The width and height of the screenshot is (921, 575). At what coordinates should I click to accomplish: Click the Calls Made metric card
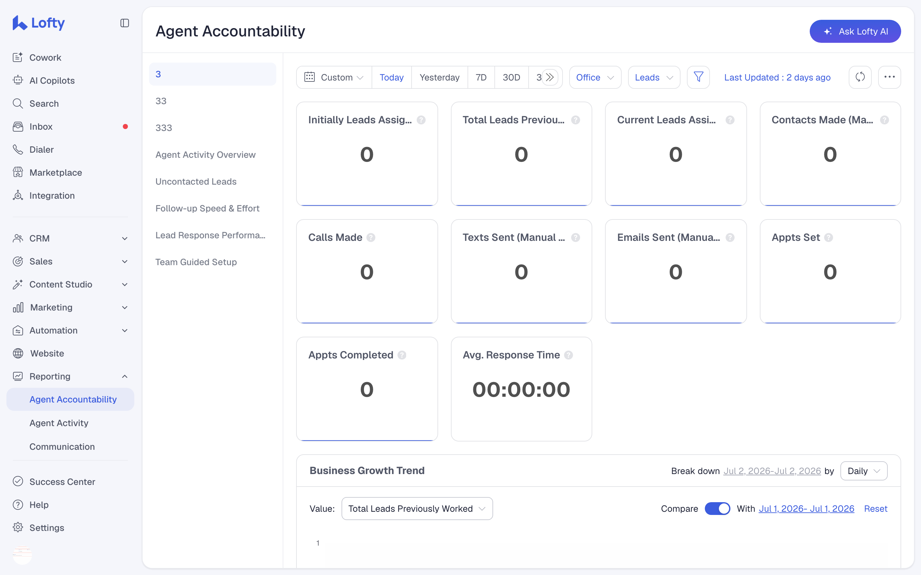click(367, 271)
